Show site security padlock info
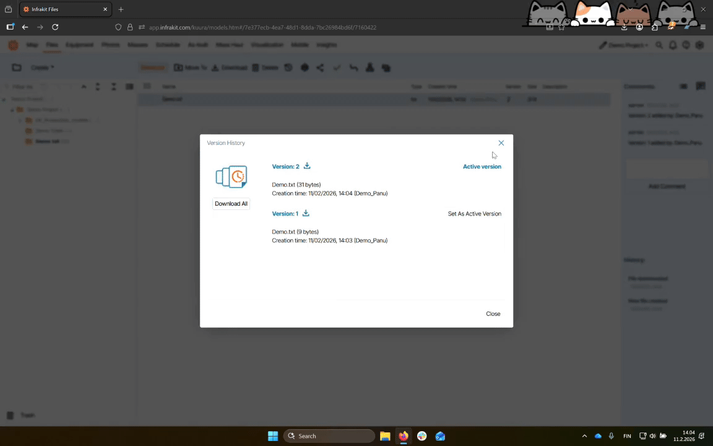 130,27
